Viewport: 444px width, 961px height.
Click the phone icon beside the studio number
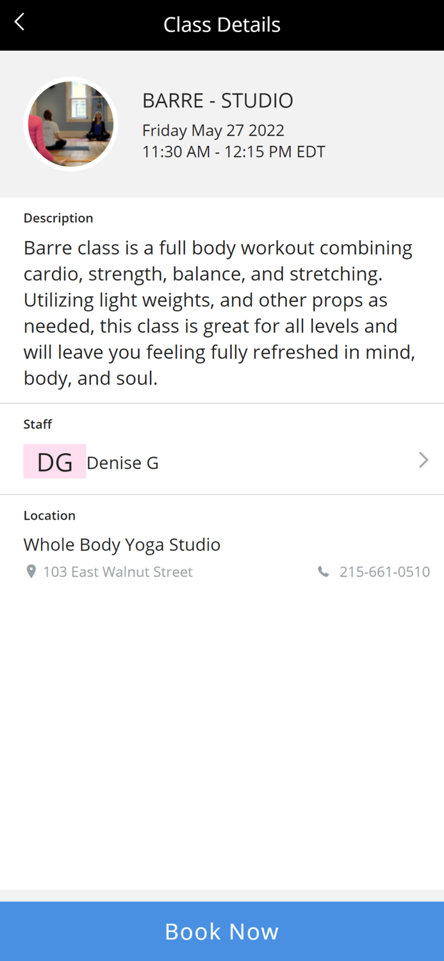(324, 571)
